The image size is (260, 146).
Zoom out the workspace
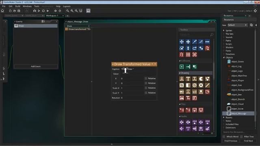point(67,11)
